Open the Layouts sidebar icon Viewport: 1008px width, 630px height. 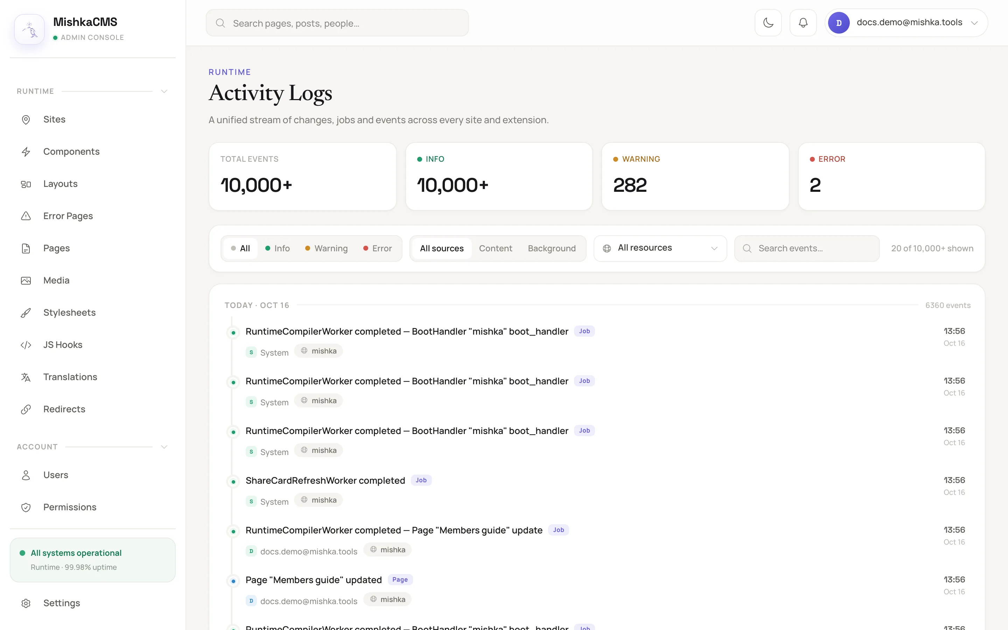(x=26, y=184)
